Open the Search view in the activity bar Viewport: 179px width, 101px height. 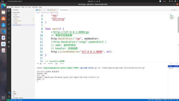pyautogui.click(x=9, y=15)
